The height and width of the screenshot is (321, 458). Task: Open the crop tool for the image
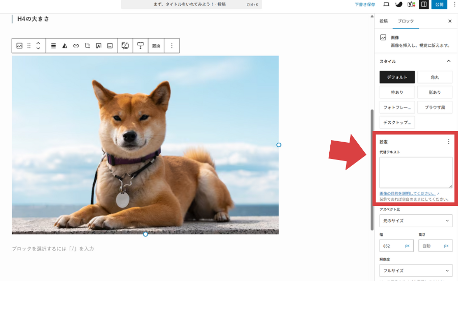click(x=88, y=45)
